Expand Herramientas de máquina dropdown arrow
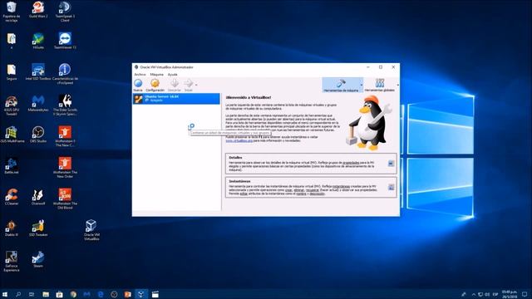The width and height of the screenshot is (532, 299). click(362, 85)
